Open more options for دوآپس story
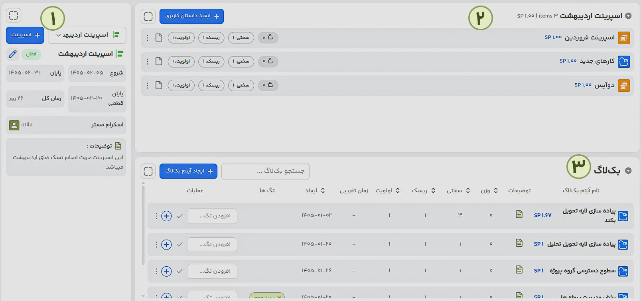 click(x=148, y=85)
